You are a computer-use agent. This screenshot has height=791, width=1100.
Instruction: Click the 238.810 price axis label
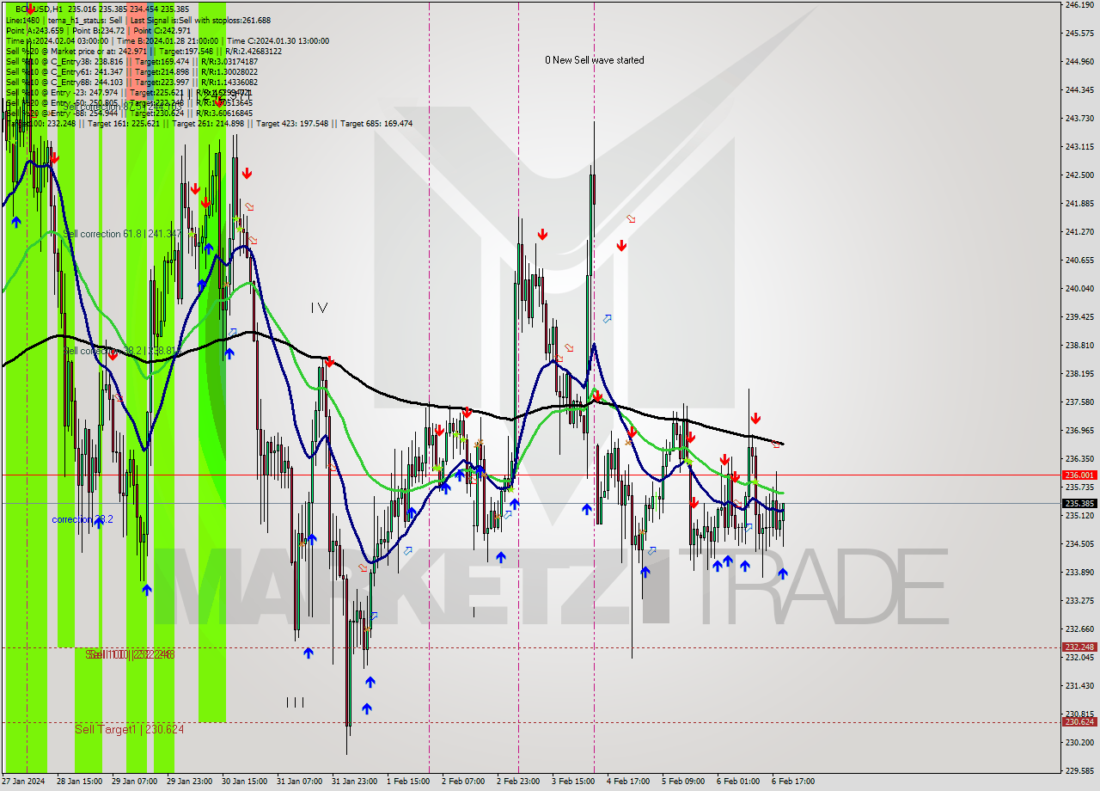1079,346
